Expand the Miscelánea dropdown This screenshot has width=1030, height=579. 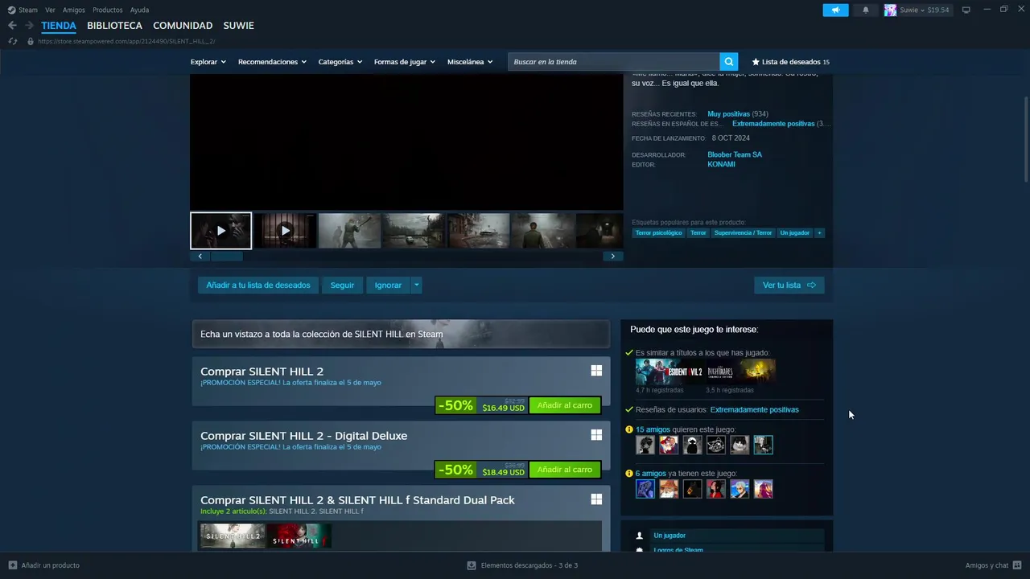[x=470, y=62]
